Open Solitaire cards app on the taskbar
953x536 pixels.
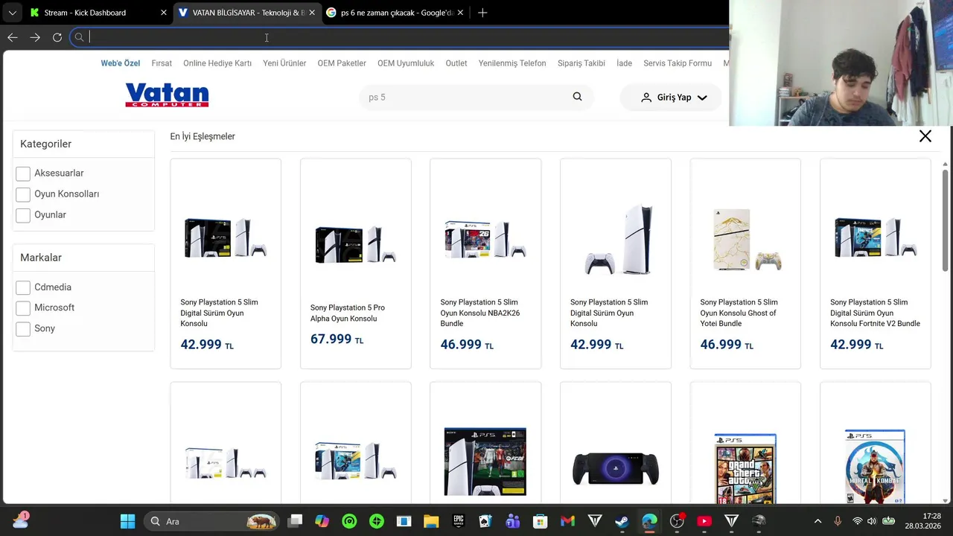tap(486, 521)
